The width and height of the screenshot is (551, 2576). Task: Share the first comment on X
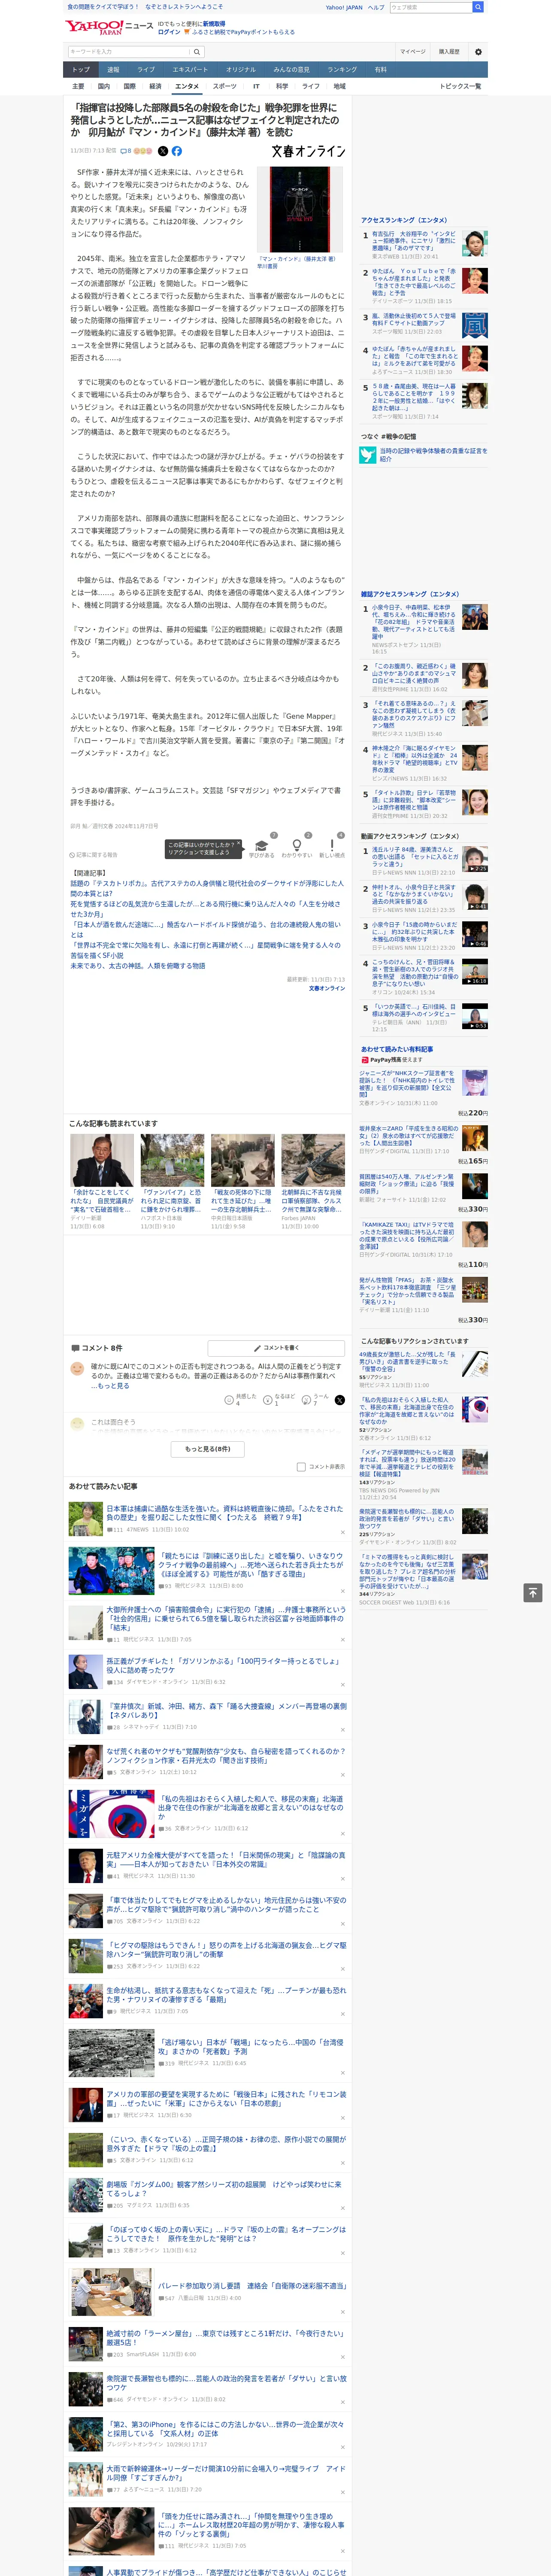tap(339, 1399)
